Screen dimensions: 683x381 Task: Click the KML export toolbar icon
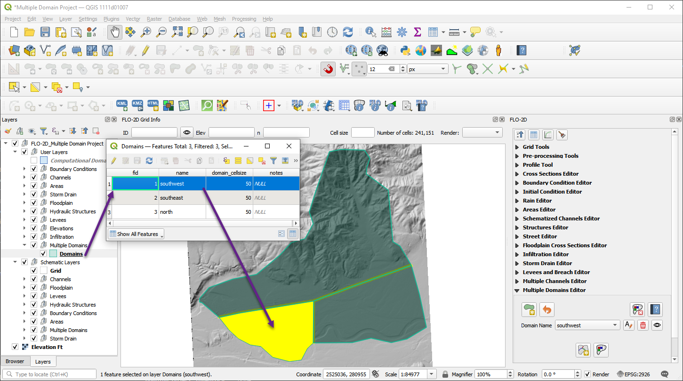[x=122, y=105]
